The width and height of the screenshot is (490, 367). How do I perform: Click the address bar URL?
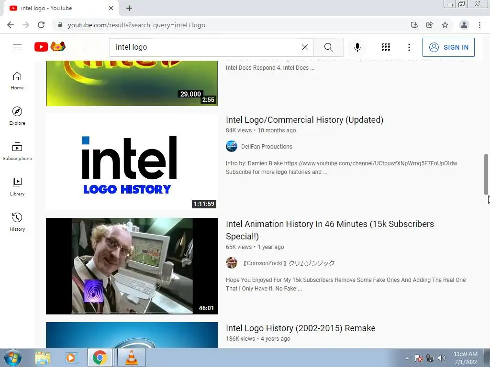[136, 25]
